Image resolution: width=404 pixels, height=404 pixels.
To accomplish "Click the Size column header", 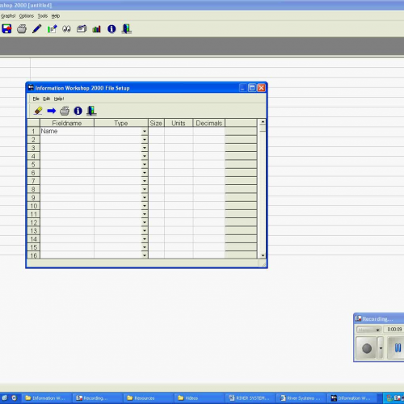I will 156,123.
